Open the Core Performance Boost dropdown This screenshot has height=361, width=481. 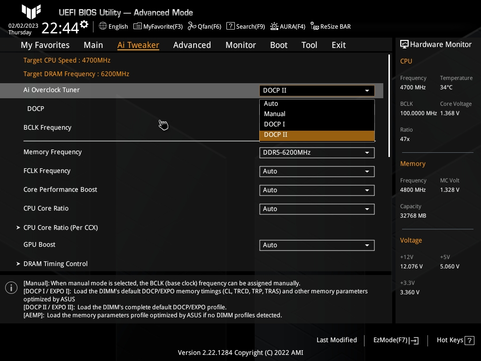(x=317, y=190)
